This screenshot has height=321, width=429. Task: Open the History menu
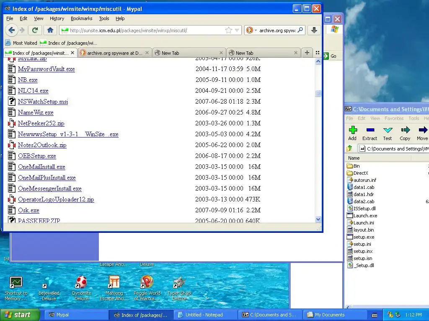[57, 18]
